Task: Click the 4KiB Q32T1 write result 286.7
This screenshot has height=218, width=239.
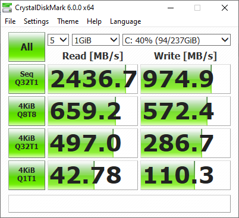Action: (x=185, y=143)
